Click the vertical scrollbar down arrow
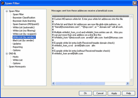This screenshot has height=98, width=138. click(x=131, y=80)
